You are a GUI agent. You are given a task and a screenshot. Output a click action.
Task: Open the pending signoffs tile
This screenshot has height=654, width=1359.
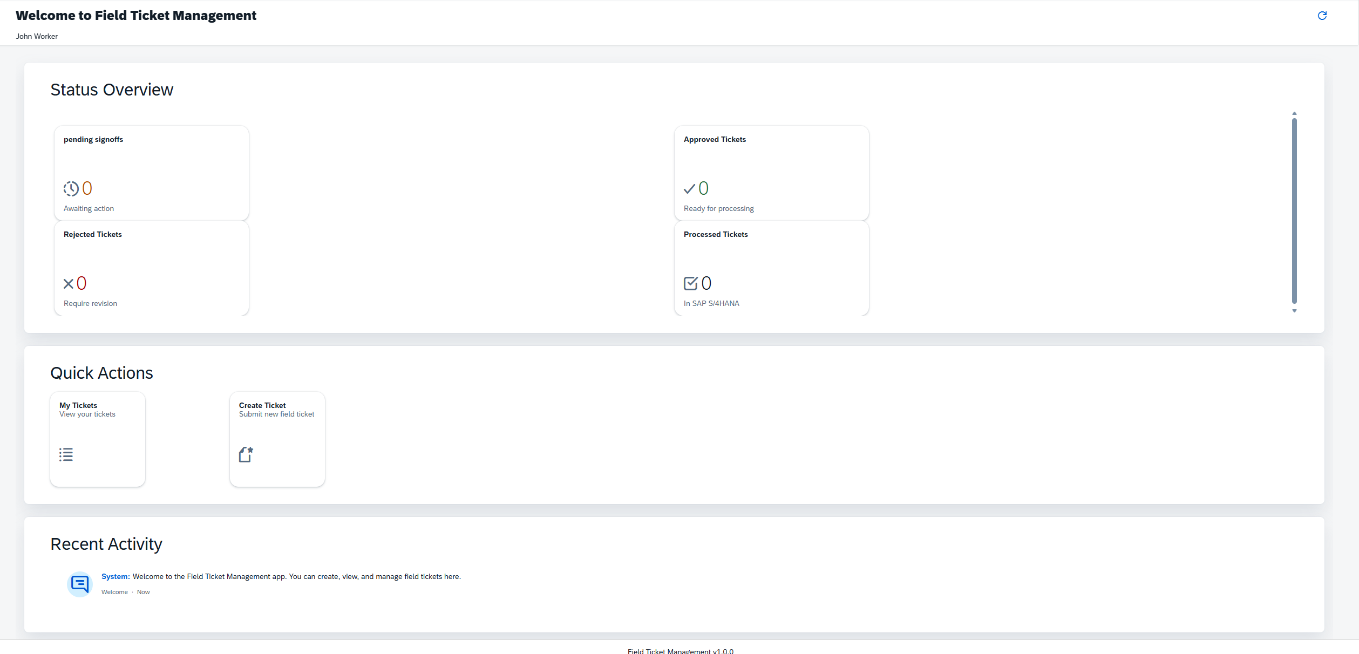tap(151, 167)
